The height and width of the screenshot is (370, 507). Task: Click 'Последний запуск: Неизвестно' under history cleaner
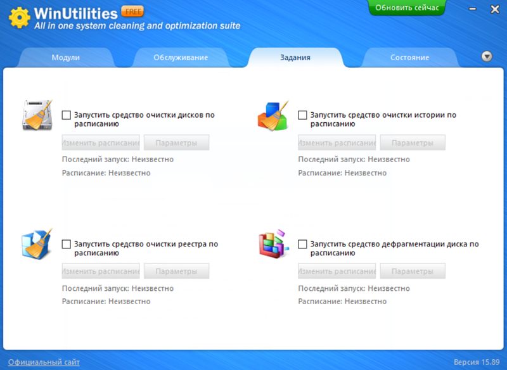point(354,159)
